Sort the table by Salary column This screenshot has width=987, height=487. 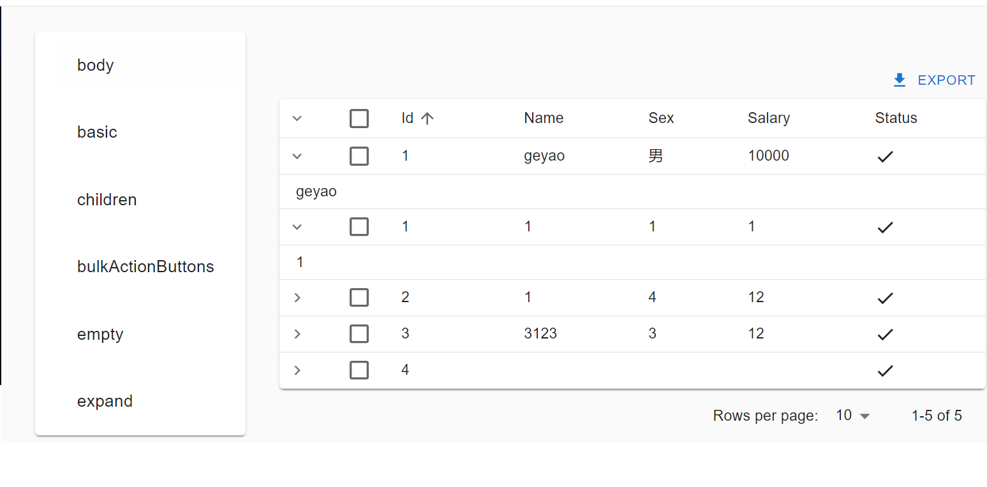coord(768,118)
